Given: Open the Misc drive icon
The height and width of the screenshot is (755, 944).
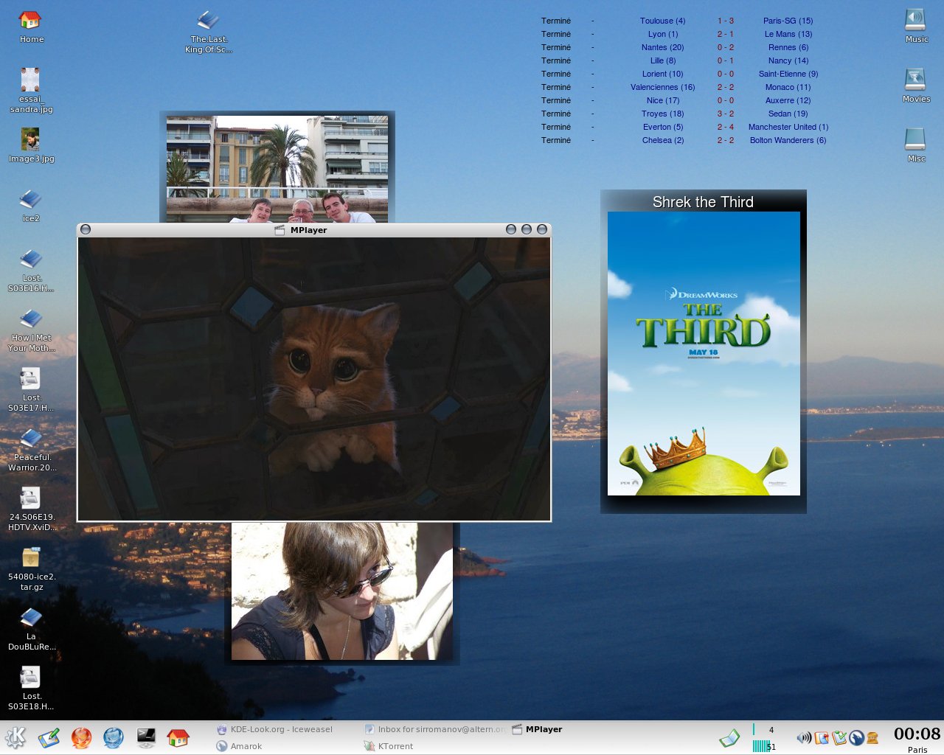Looking at the screenshot, I should [x=916, y=145].
